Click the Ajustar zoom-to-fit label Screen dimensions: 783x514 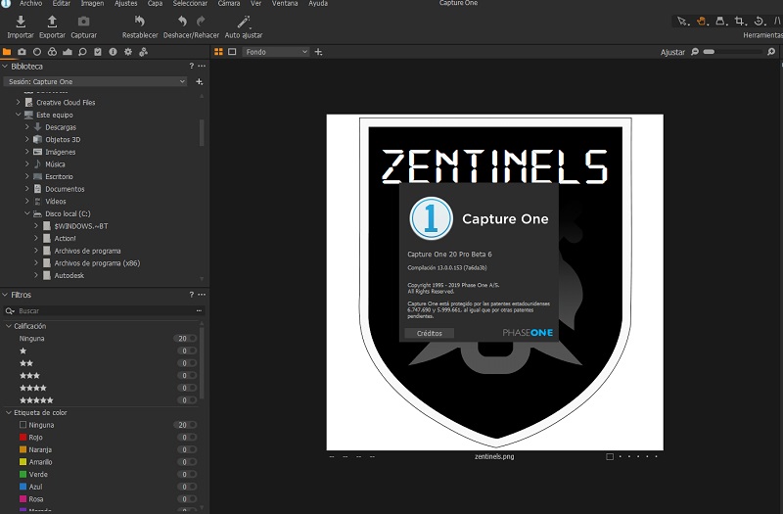coord(672,51)
